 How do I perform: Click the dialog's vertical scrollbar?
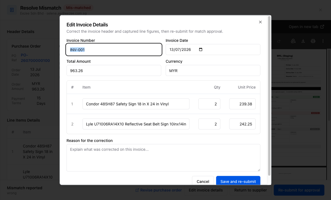[x=269, y=96]
